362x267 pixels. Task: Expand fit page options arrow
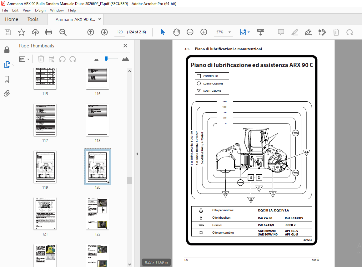click(249, 32)
